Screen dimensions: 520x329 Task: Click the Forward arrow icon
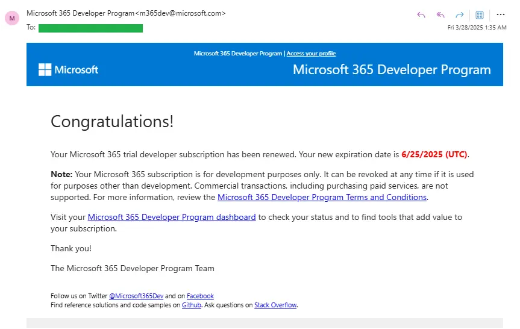(460, 15)
